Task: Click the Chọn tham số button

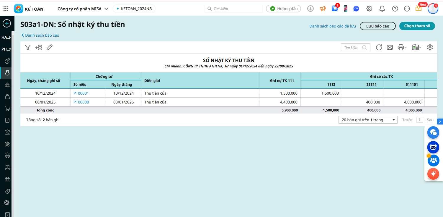Action: 417,26
